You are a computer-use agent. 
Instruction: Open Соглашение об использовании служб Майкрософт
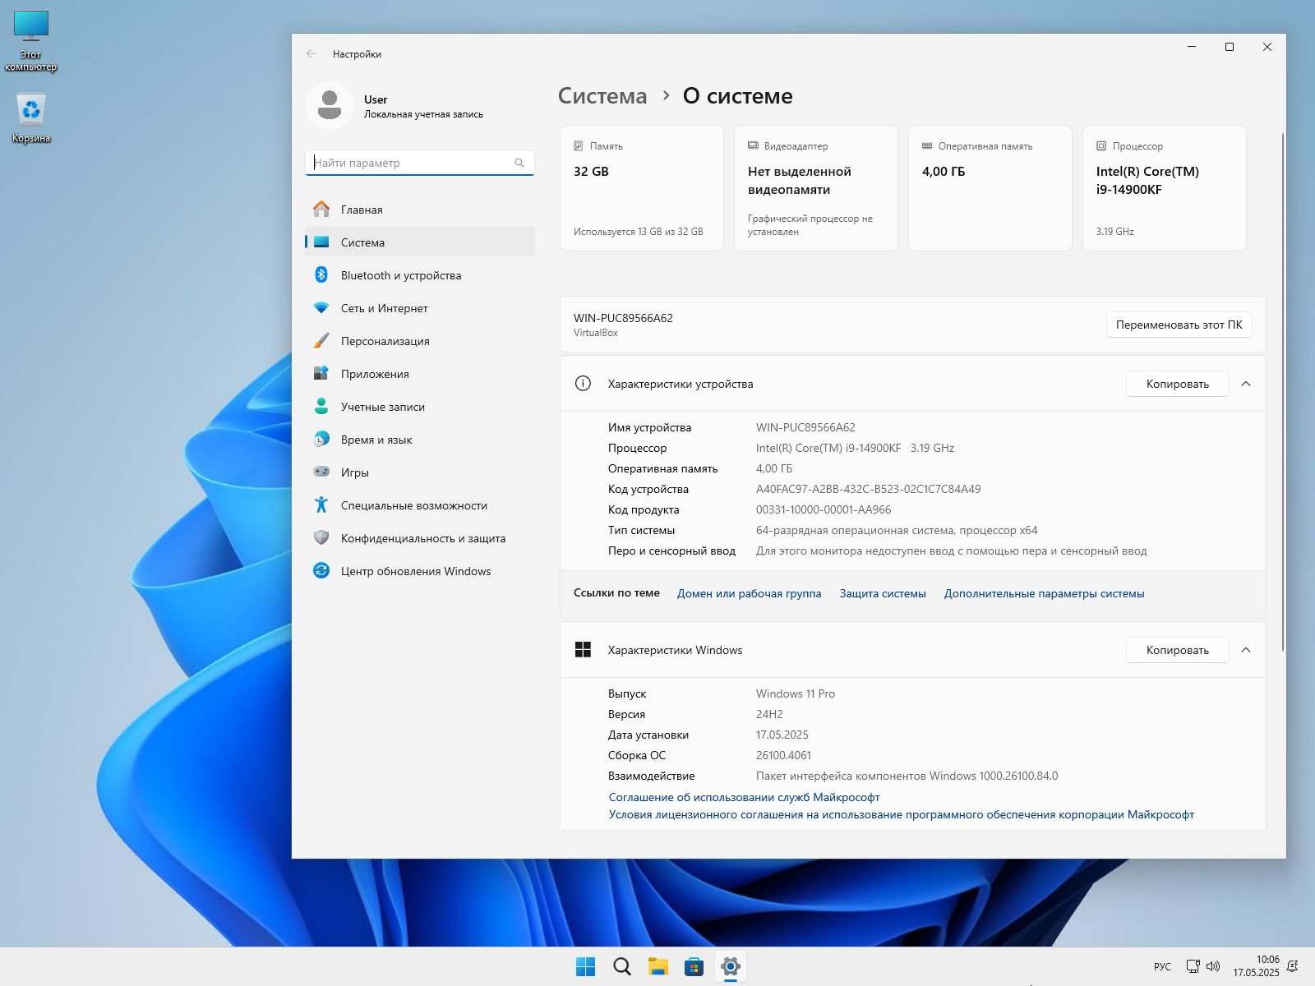pyautogui.click(x=744, y=797)
